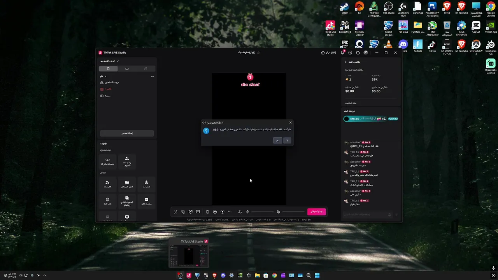Go back with the LIVE metrics chevron
Viewport: 498px width, 280px height.
tap(345, 62)
